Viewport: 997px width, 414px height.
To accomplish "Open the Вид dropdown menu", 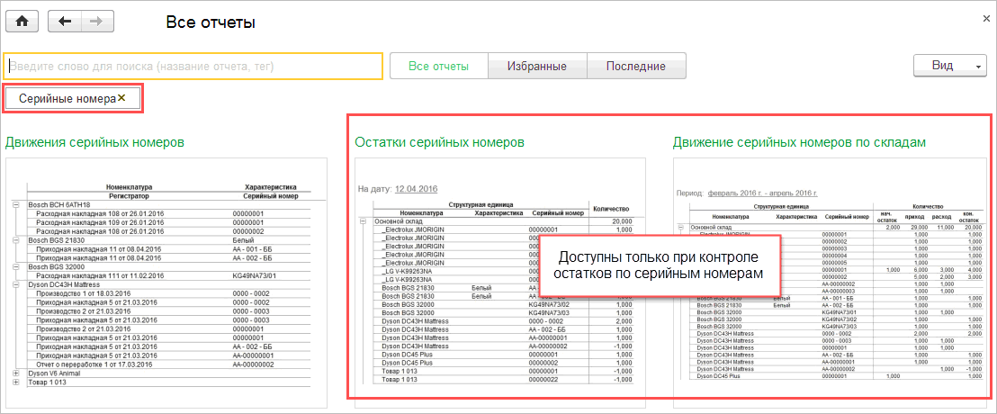I will point(950,66).
